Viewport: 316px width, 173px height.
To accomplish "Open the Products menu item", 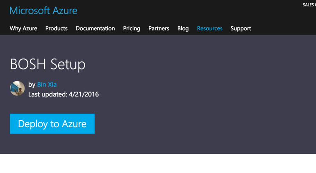I will point(56,28).
